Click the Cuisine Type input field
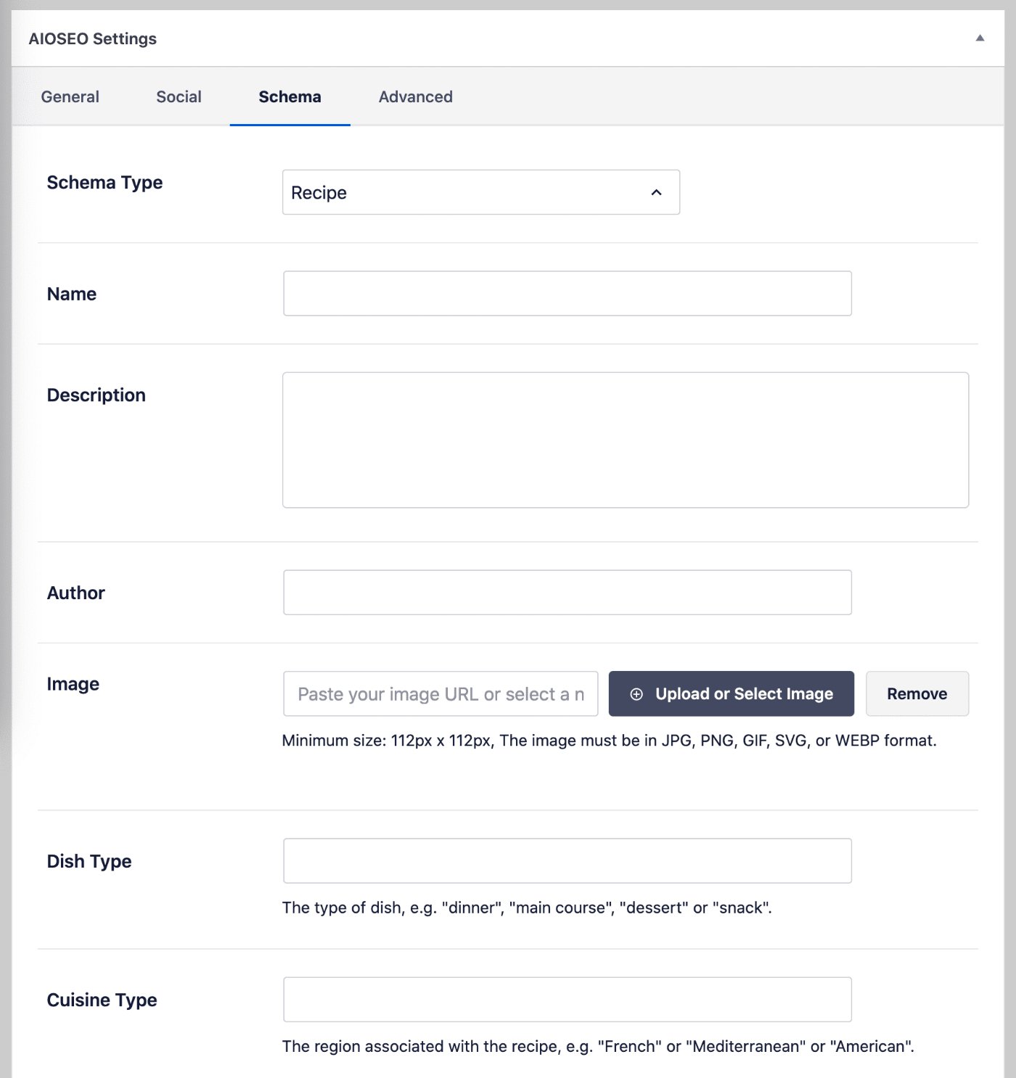This screenshot has width=1016, height=1078. coord(568,999)
